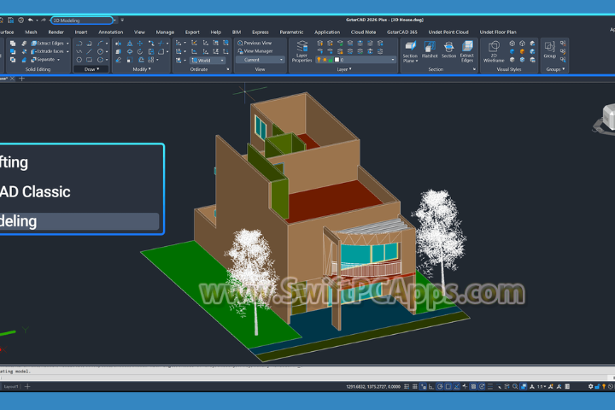The height and width of the screenshot is (410, 615).
Task: Click Extrude faces in Solid Editing
Action: pos(47,51)
